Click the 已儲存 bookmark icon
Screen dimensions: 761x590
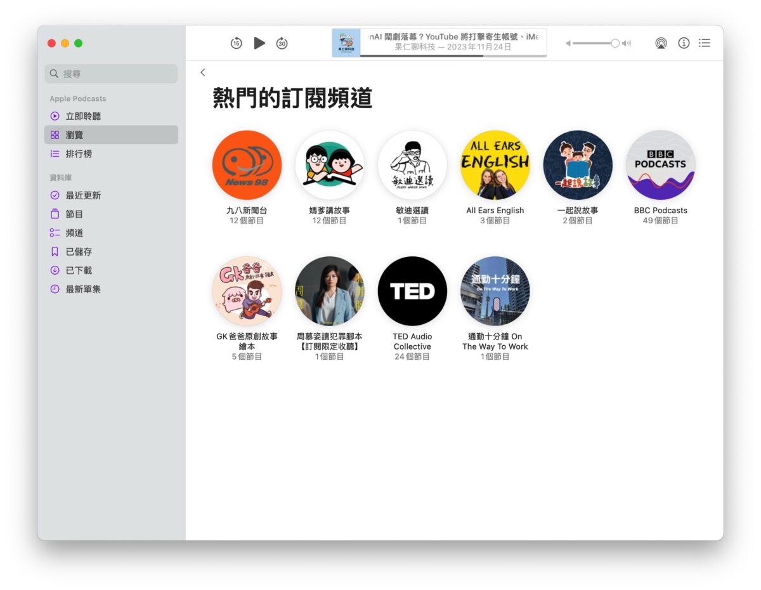coord(55,252)
